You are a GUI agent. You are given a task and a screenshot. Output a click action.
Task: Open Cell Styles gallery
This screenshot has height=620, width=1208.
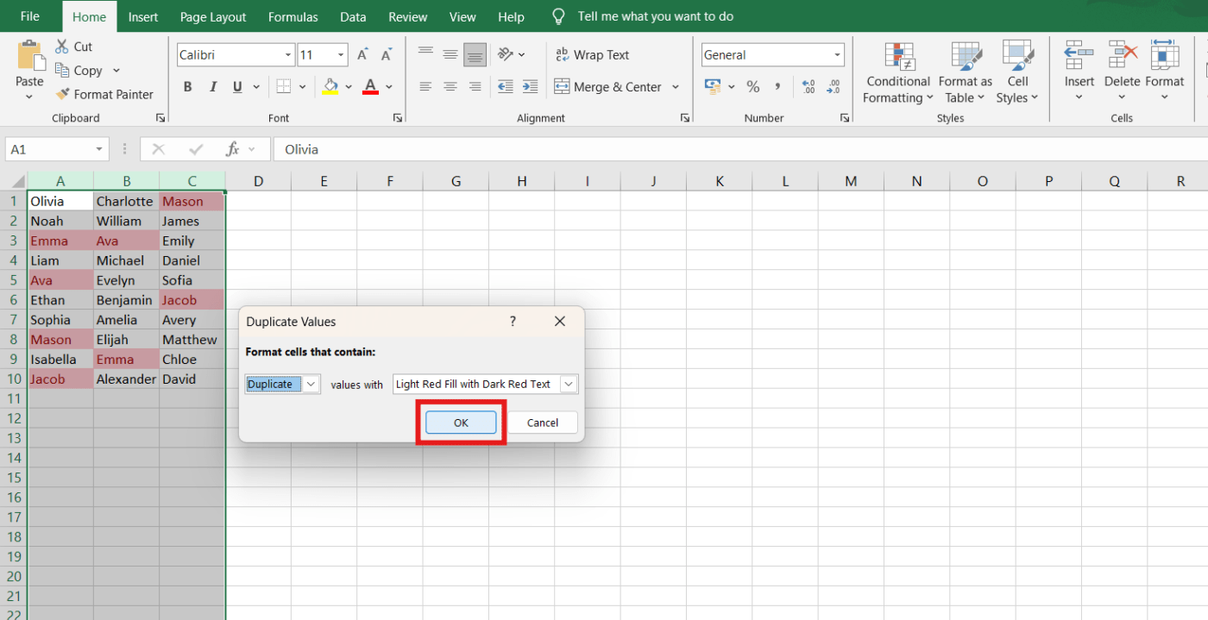click(x=1017, y=72)
